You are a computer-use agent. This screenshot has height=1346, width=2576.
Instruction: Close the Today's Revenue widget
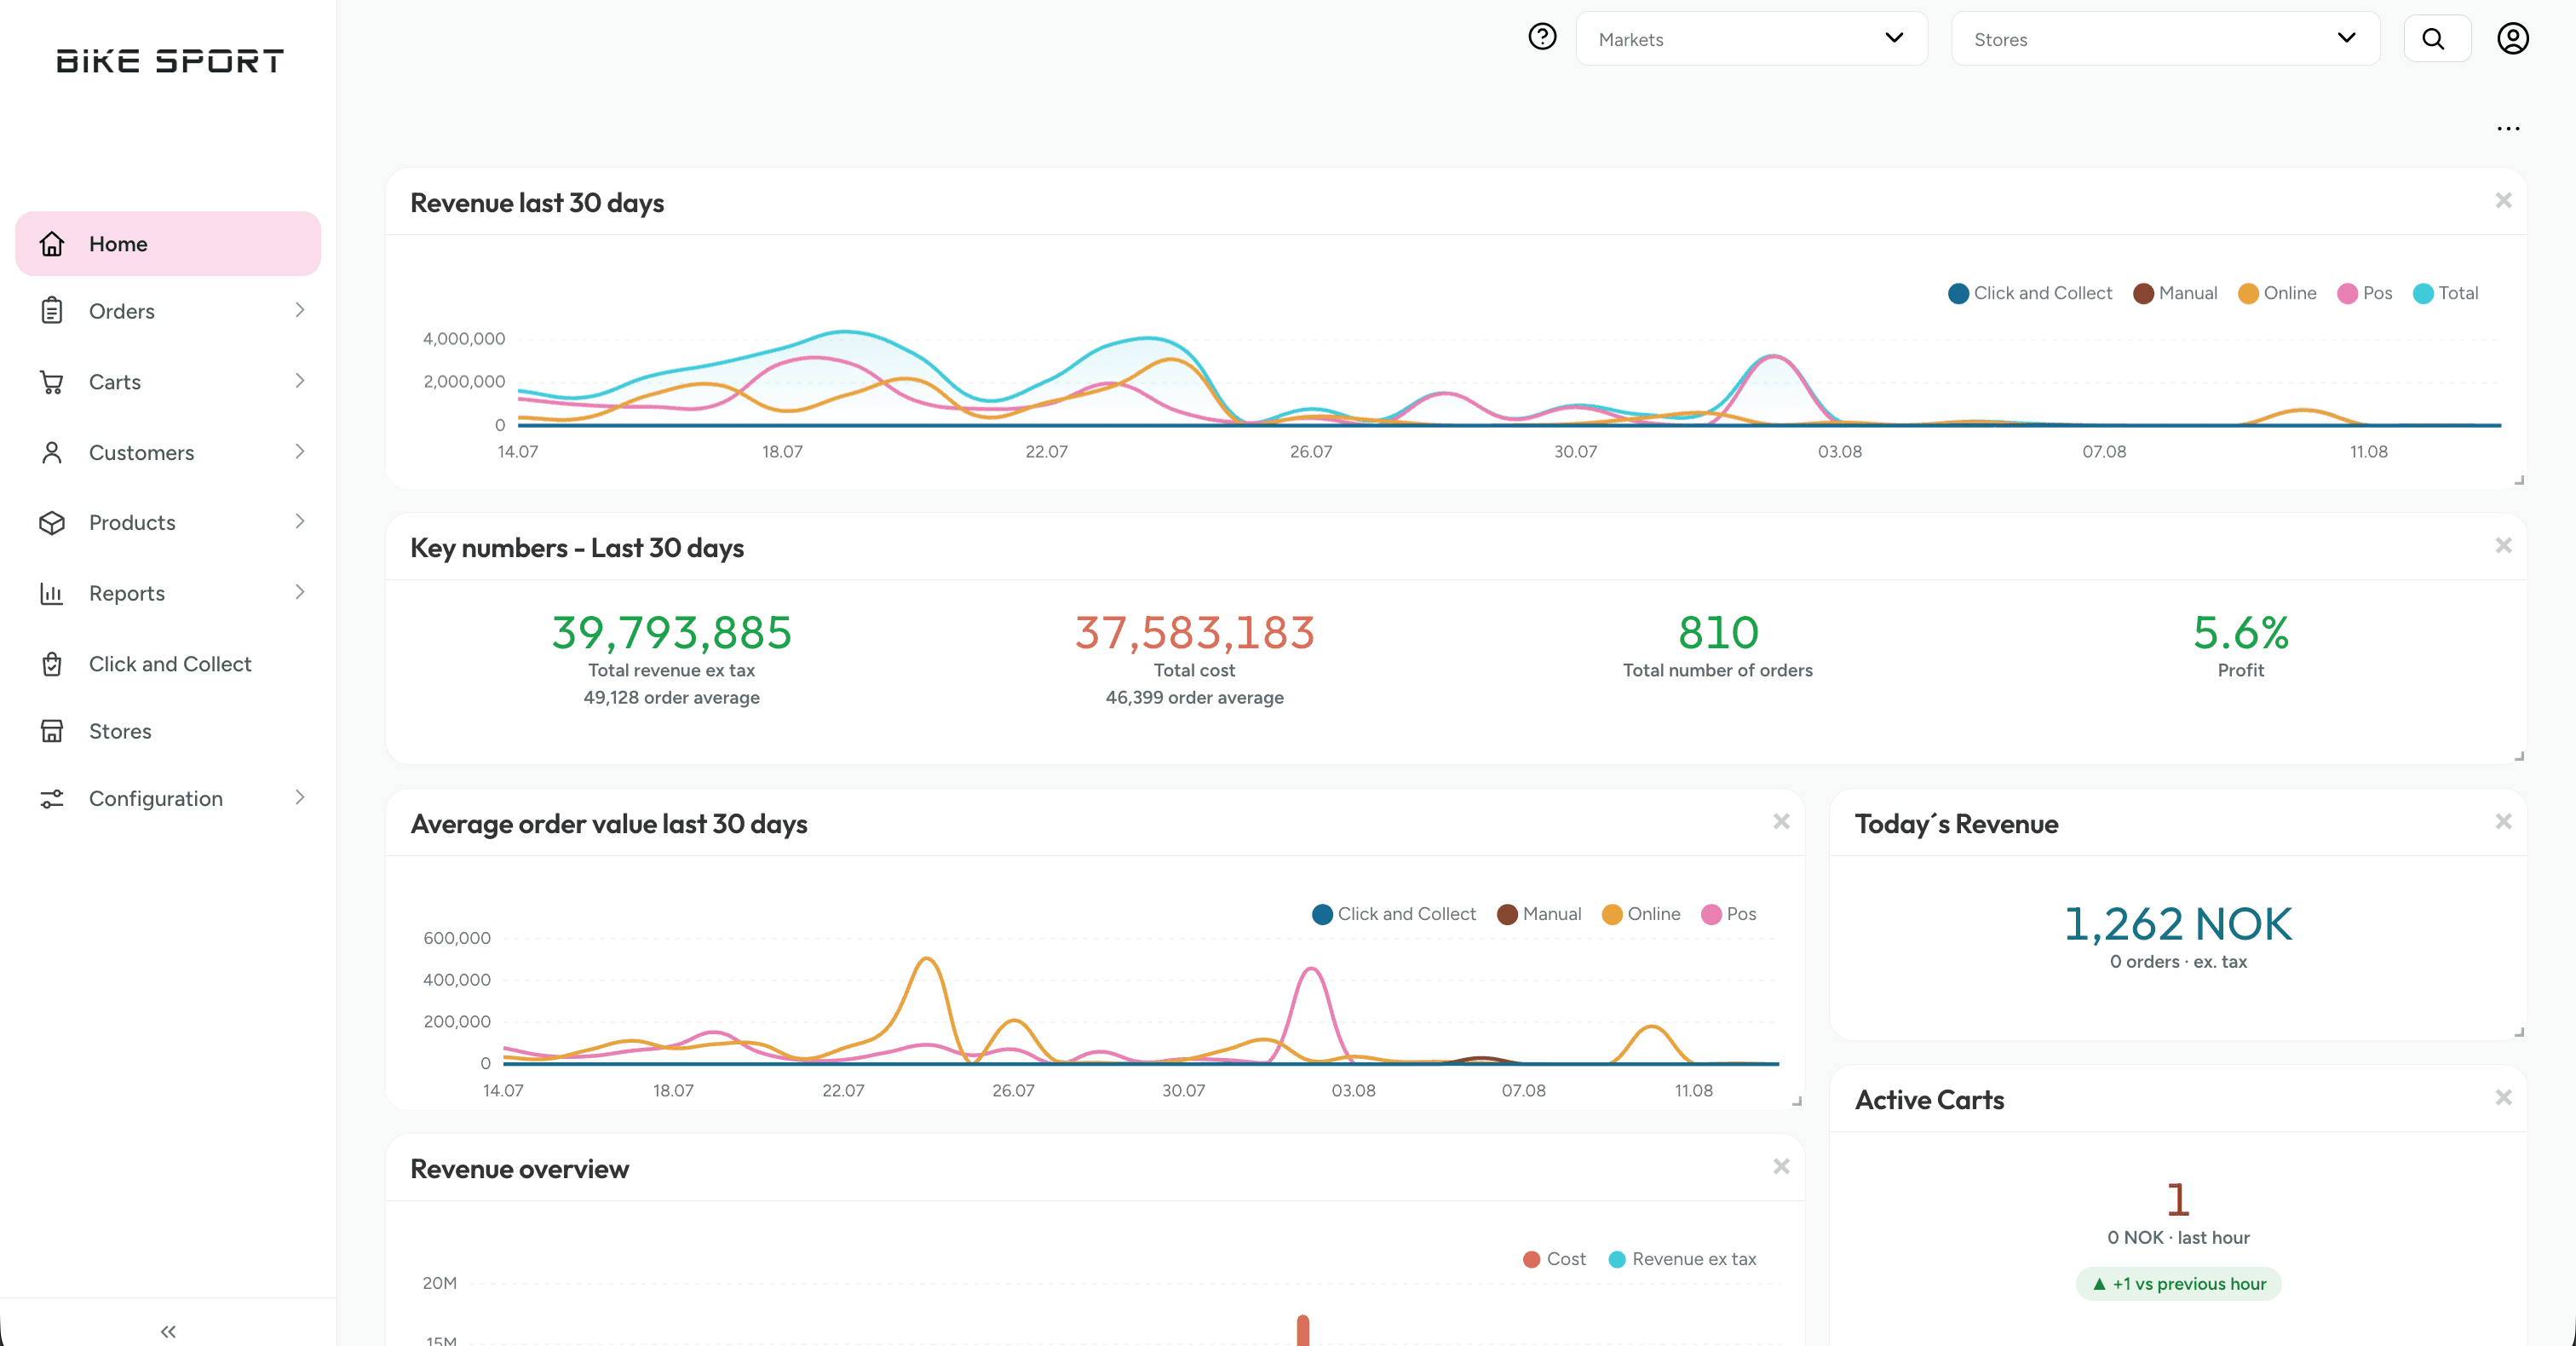[x=2503, y=821]
